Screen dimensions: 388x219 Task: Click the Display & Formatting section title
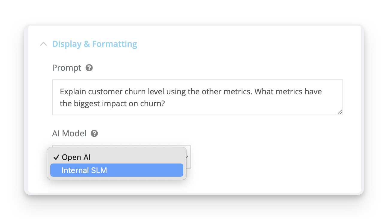[x=95, y=44]
